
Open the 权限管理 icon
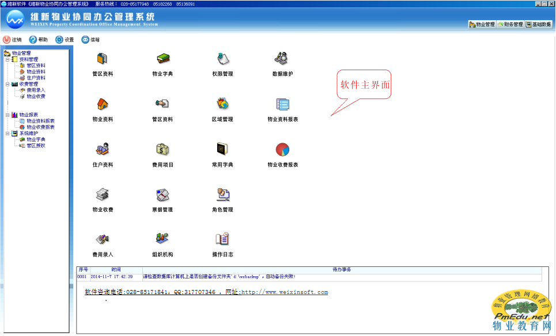[222, 59]
